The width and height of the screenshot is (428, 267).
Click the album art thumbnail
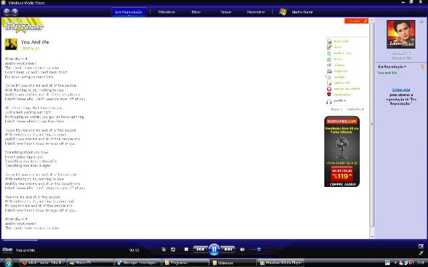click(401, 34)
